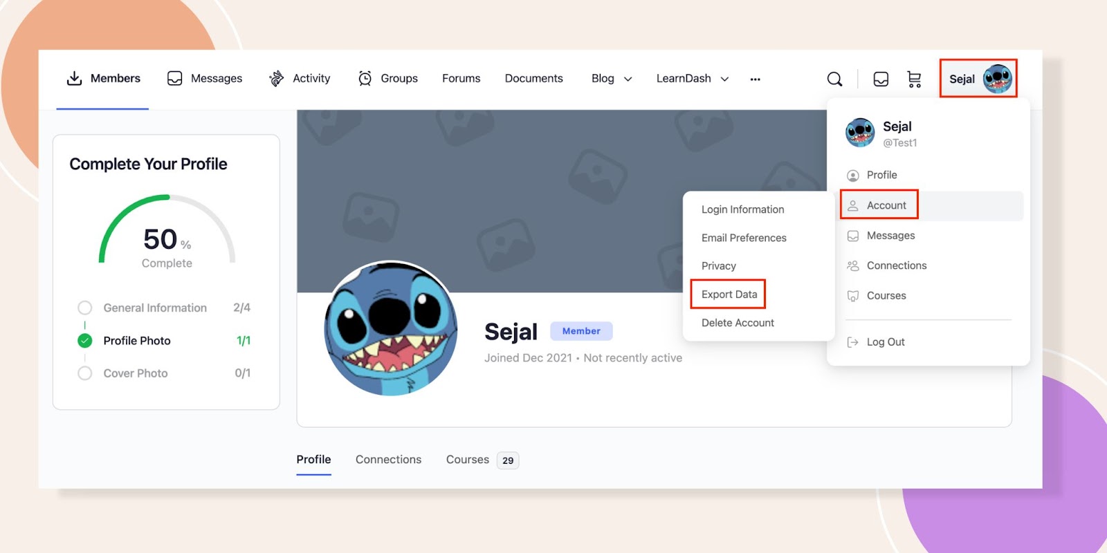Open the shopping cart icon
This screenshot has height=553, width=1107.
coord(914,79)
